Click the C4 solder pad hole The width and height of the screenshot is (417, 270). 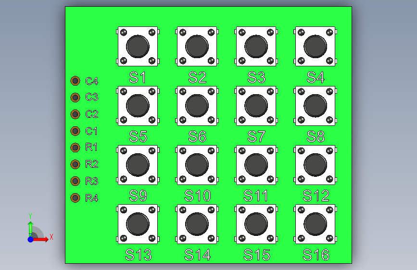click(x=75, y=81)
